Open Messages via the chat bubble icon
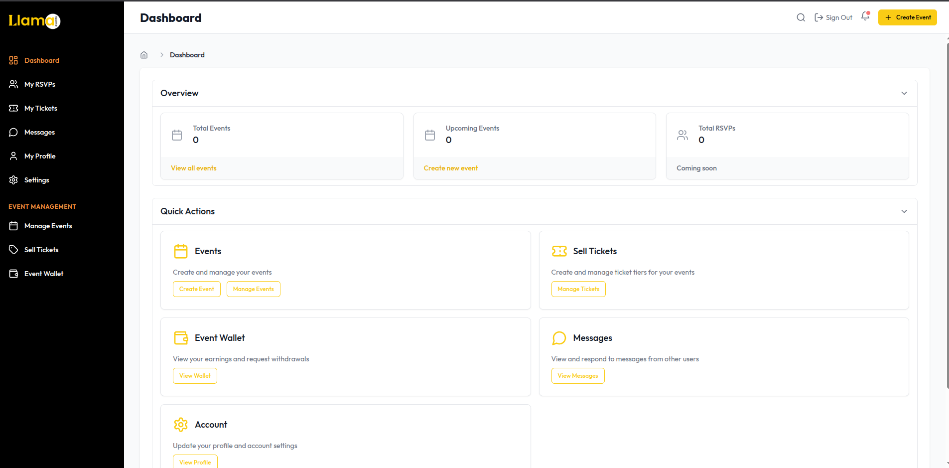This screenshot has height=468, width=949. [x=13, y=132]
